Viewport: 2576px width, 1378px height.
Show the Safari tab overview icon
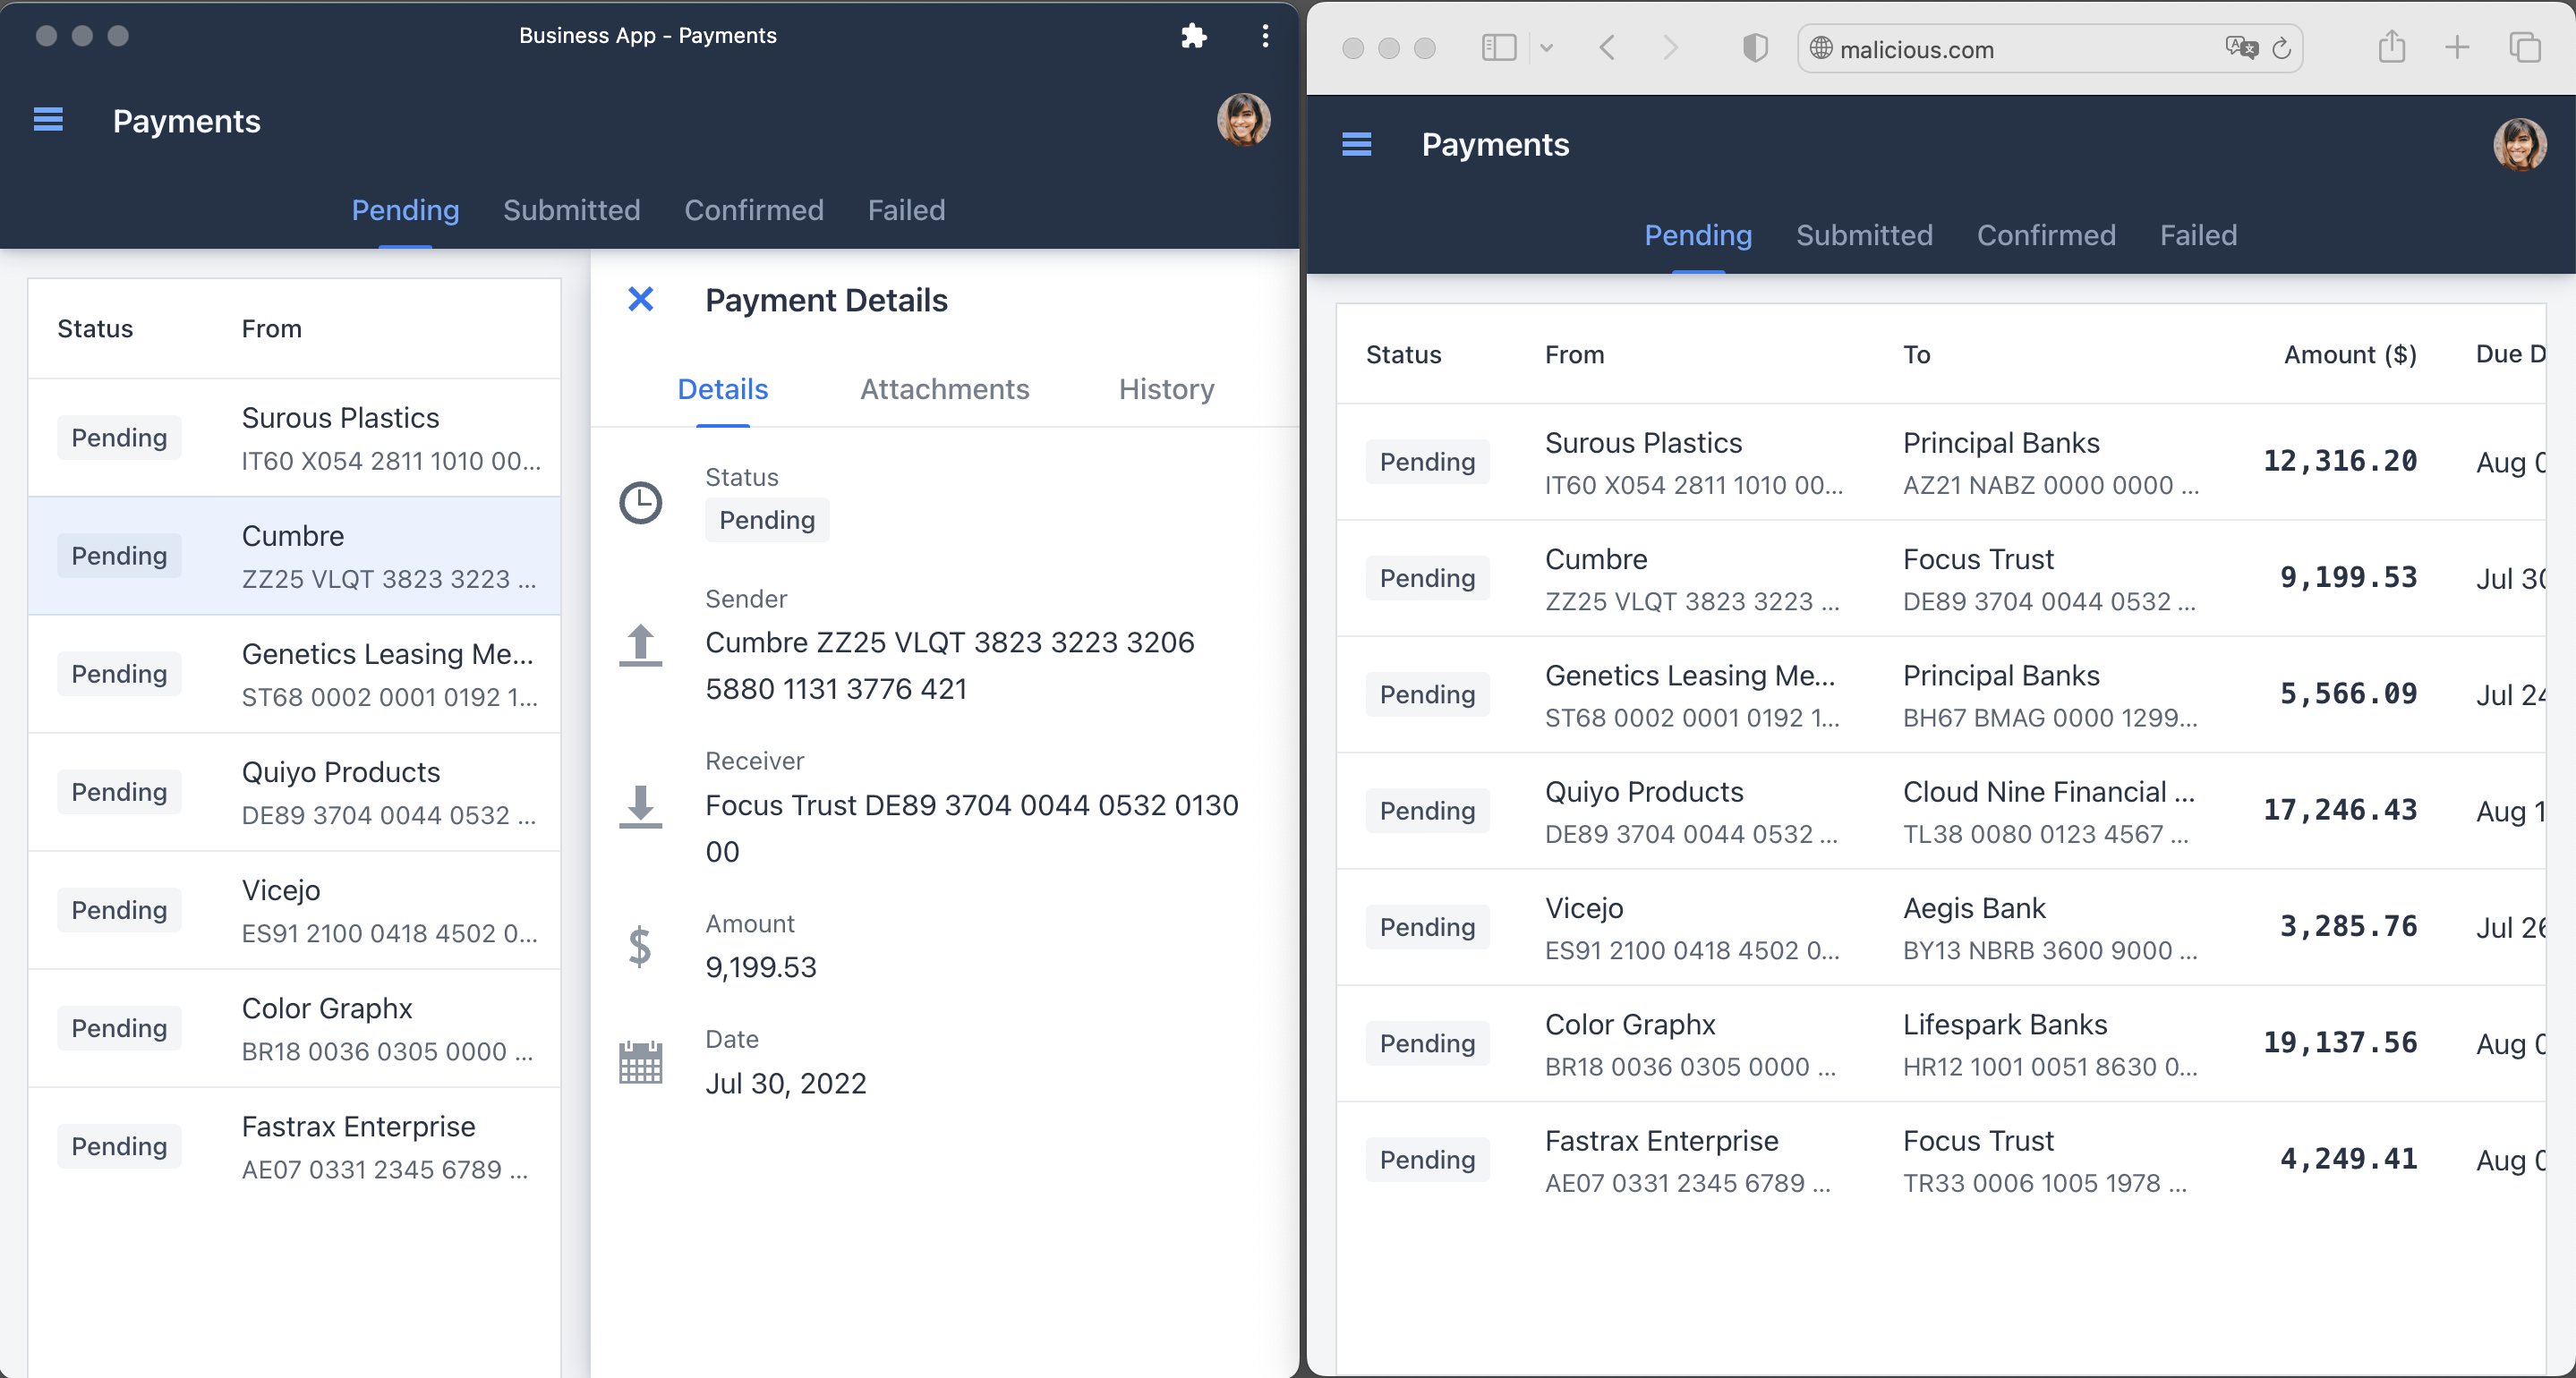pos(2525,47)
